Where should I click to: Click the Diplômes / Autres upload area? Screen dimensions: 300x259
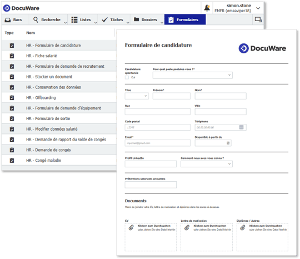point(262,237)
